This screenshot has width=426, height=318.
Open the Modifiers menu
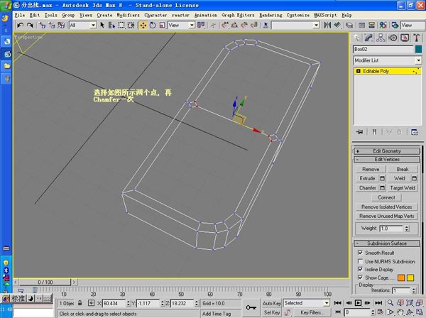(x=128, y=15)
